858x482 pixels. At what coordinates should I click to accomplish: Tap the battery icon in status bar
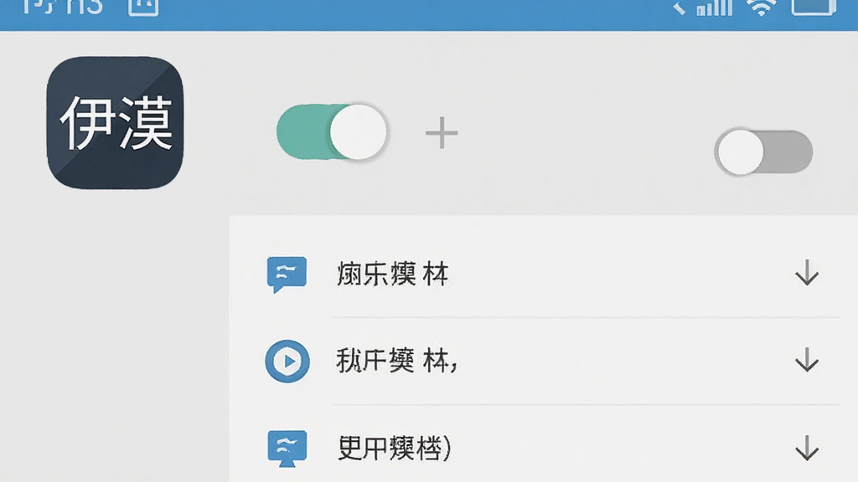pyautogui.click(x=814, y=7)
